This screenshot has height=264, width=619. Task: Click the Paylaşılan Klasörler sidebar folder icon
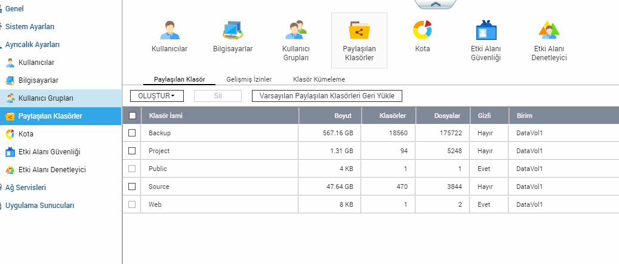[x=10, y=116]
